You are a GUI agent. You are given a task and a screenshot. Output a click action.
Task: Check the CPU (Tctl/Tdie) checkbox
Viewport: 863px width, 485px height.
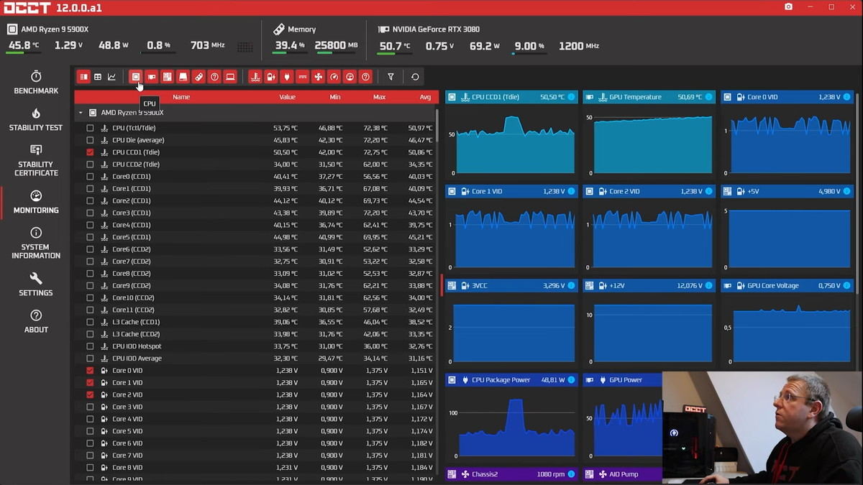click(x=90, y=128)
